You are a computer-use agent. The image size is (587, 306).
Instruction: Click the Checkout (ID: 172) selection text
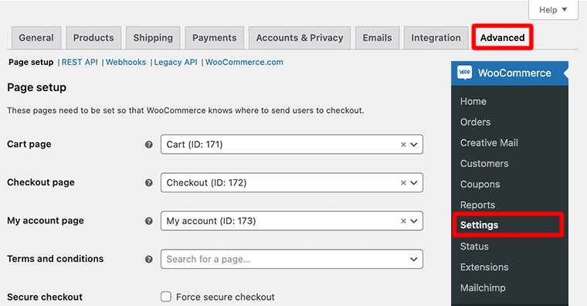tap(207, 183)
